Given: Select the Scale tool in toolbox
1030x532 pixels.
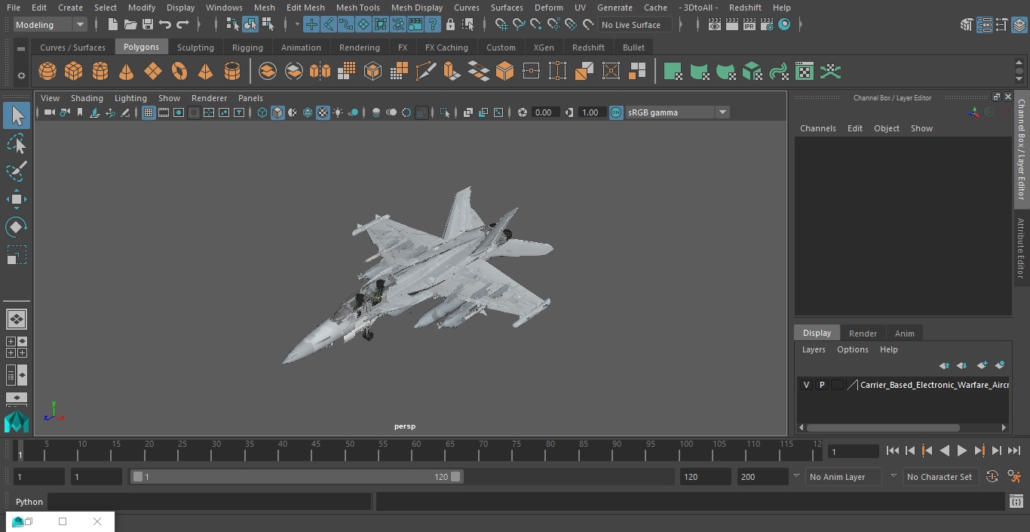Looking at the screenshot, I should pos(17,255).
